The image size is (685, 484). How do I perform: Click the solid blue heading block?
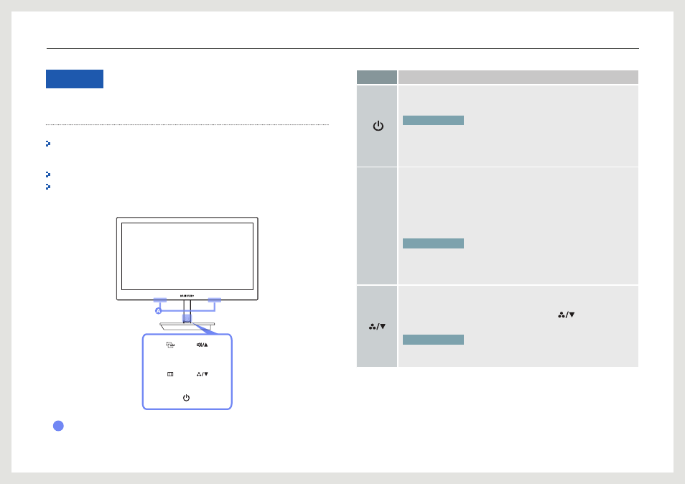75,79
